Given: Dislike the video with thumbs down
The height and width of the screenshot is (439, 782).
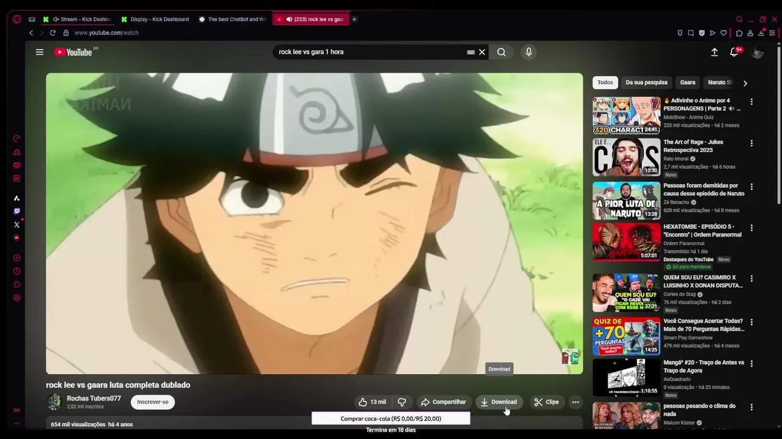Looking at the screenshot, I should tap(402, 402).
